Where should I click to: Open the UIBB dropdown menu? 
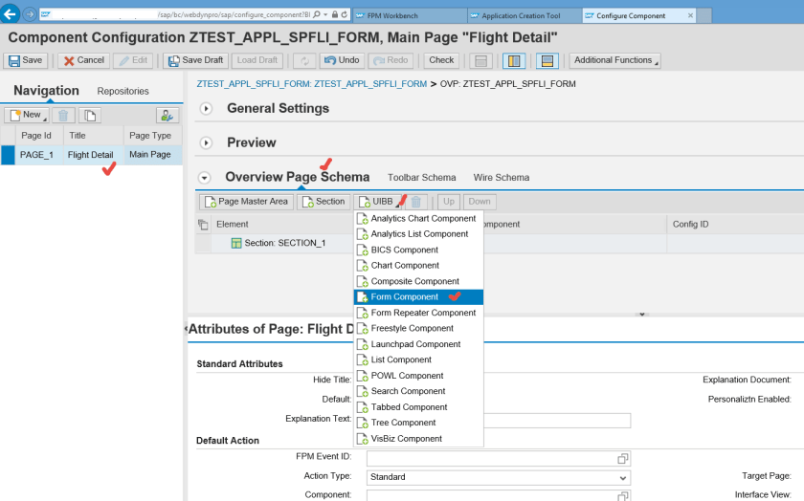(x=380, y=202)
